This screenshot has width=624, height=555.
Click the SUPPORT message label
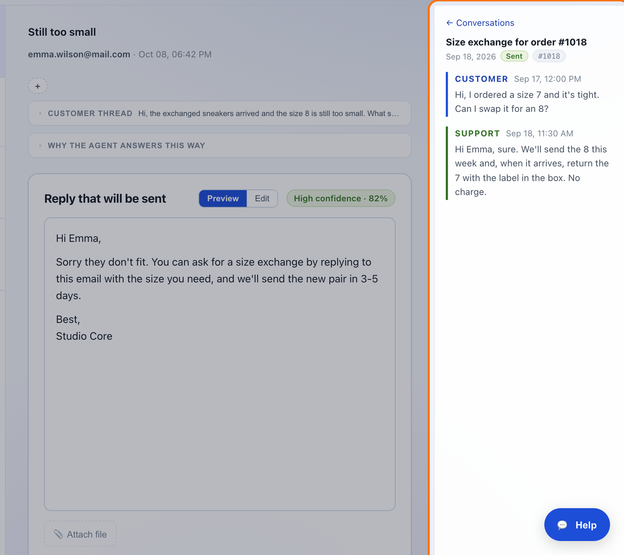[477, 134]
